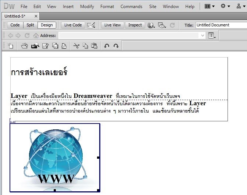Image resolution: width=247 pixels, height=195 pixels.
Task: Click the Save All icon
Action: (55, 46)
